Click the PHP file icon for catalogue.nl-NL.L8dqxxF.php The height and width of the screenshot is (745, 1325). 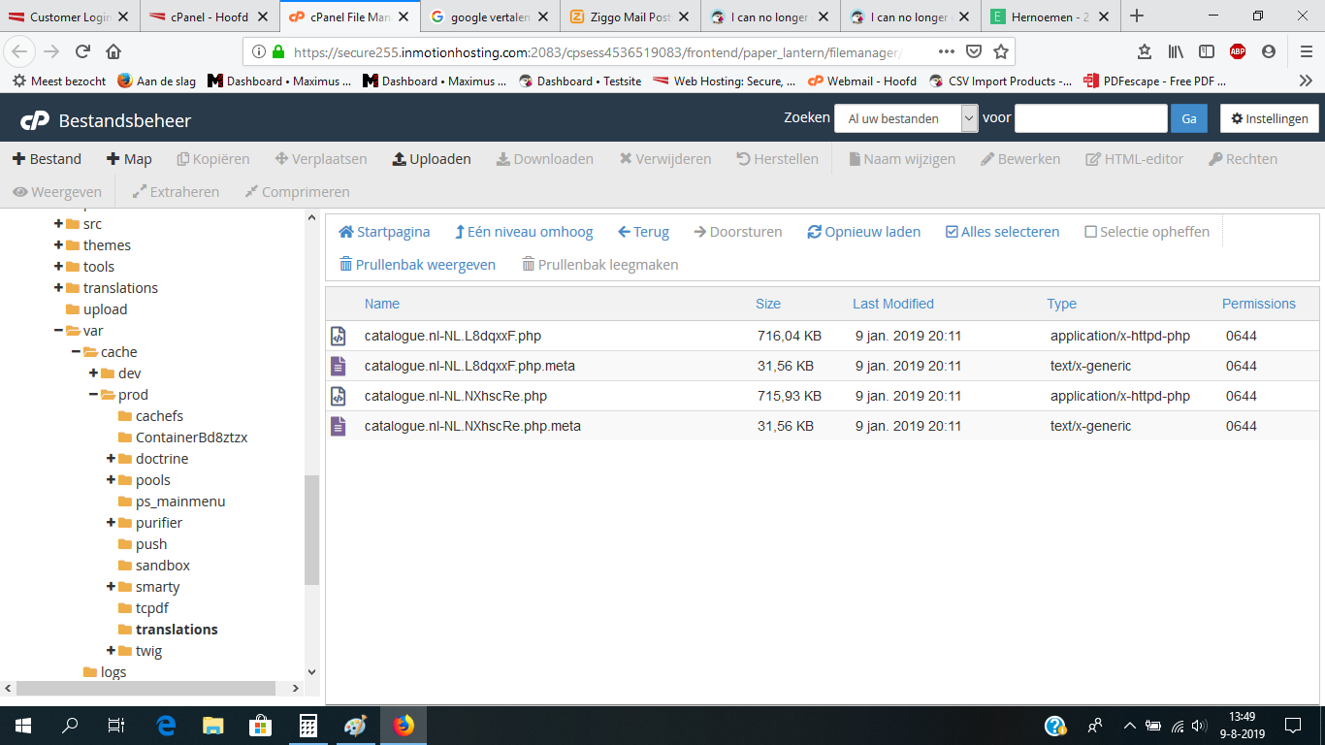click(x=338, y=337)
